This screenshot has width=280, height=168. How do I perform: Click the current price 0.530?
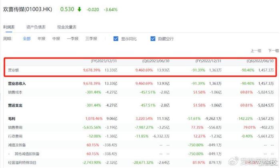tap(67, 9)
